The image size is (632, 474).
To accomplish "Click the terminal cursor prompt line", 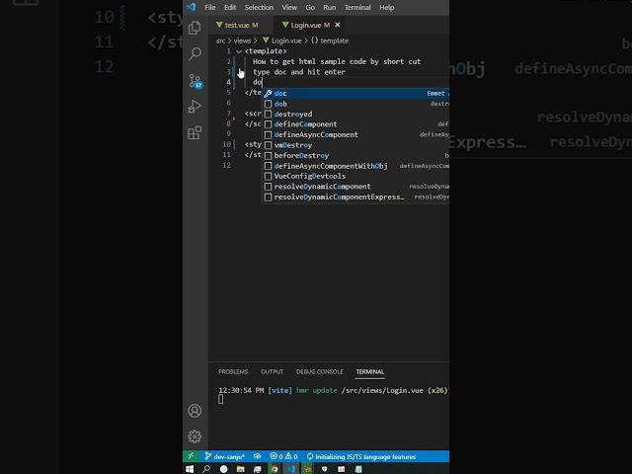I will [221, 399].
